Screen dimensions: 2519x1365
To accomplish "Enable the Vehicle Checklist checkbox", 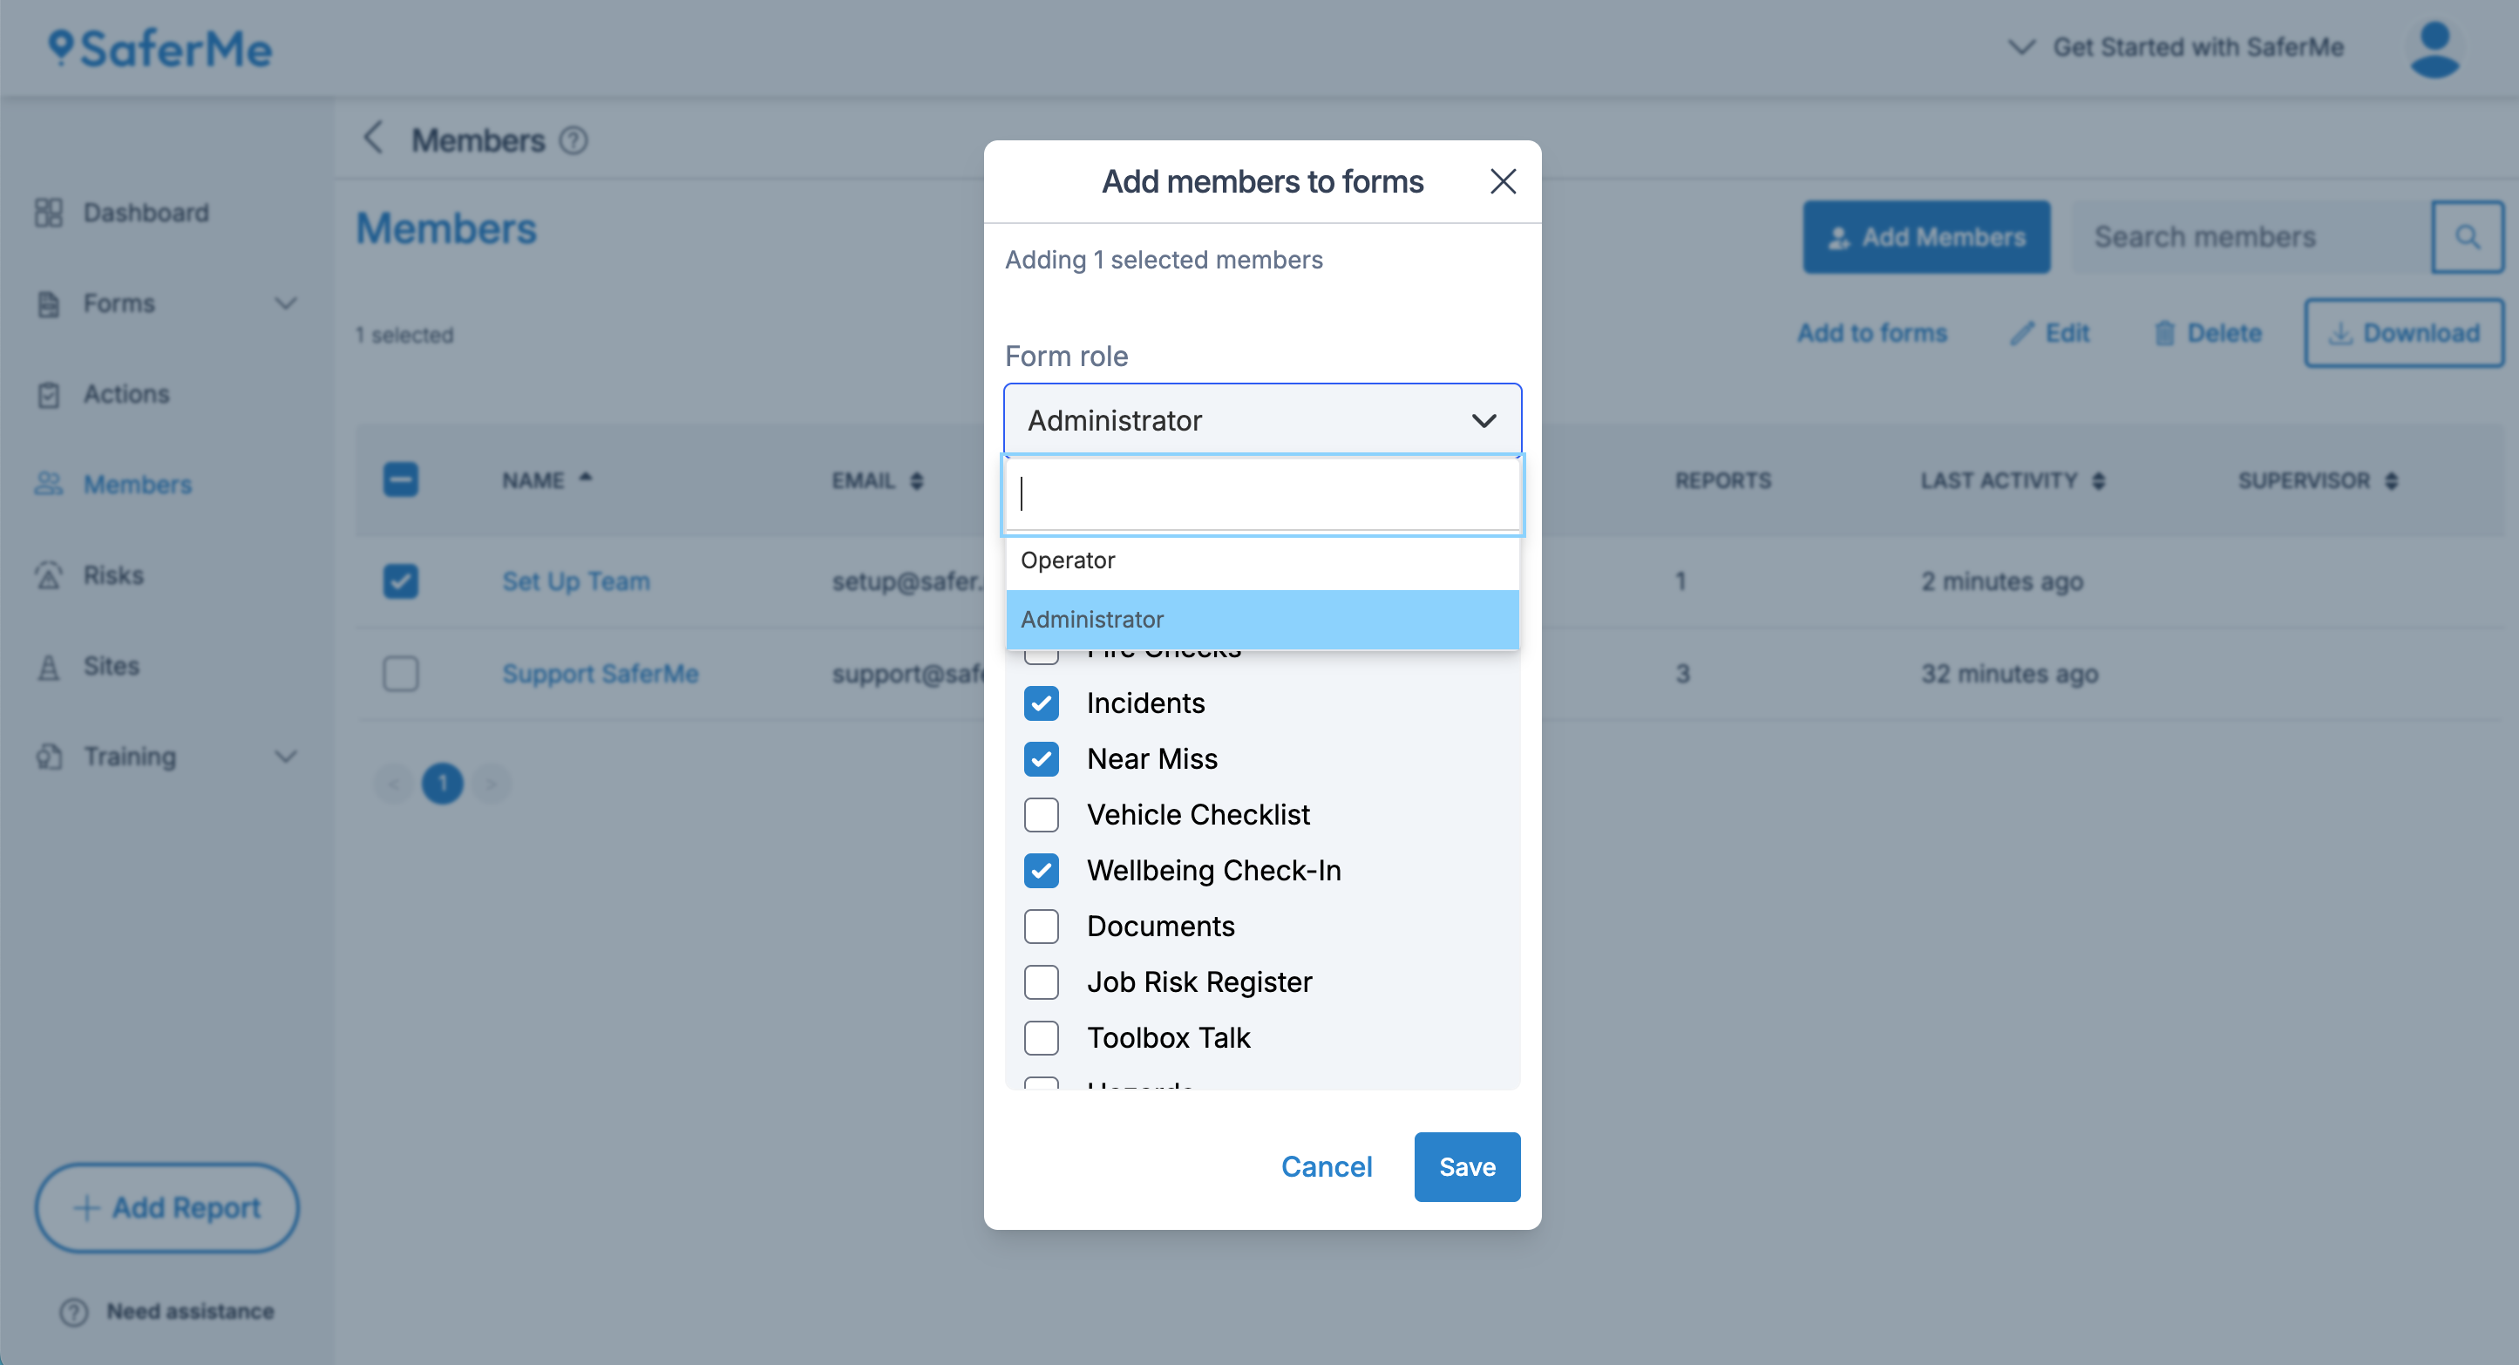I will coord(1042,814).
